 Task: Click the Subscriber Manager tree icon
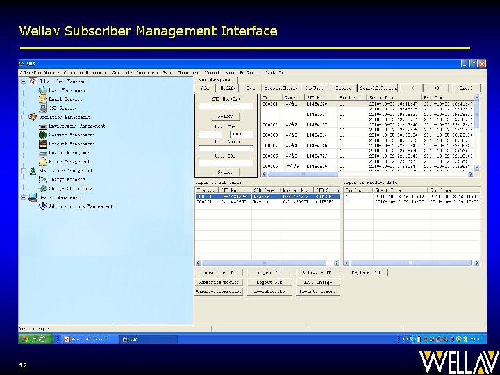(33, 81)
